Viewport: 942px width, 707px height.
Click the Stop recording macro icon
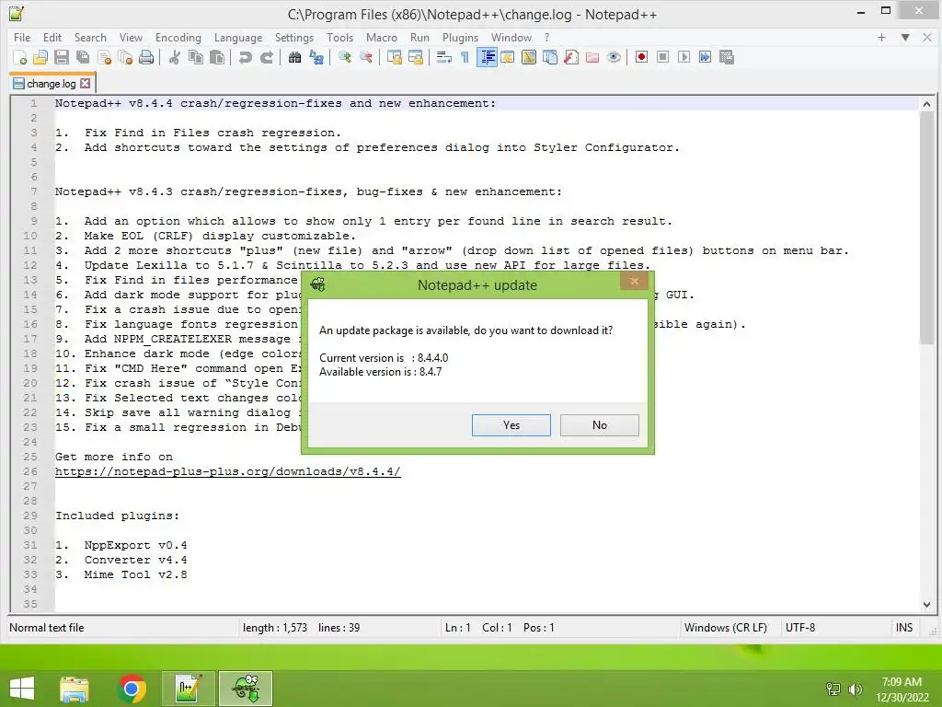coord(662,57)
